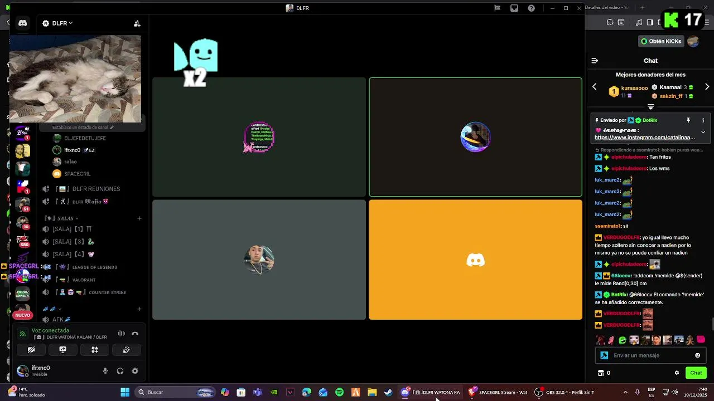Open Kick chat settings gear
This screenshot has width=714, height=401.
(677, 373)
